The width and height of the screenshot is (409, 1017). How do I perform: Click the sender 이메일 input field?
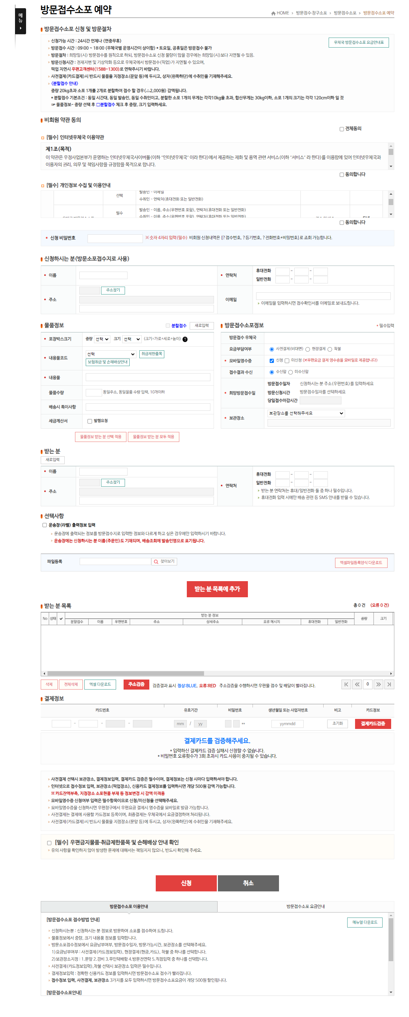tap(323, 296)
